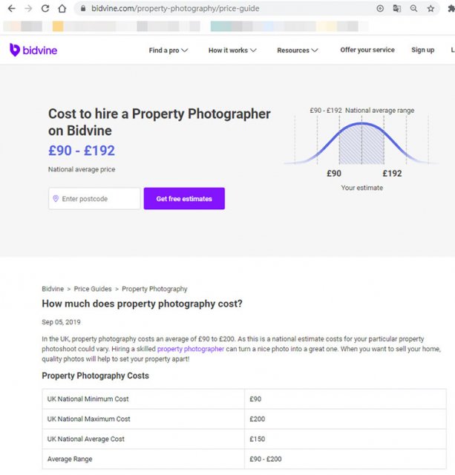Click the Enter postcode field

pyautogui.click(x=94, y=198)
